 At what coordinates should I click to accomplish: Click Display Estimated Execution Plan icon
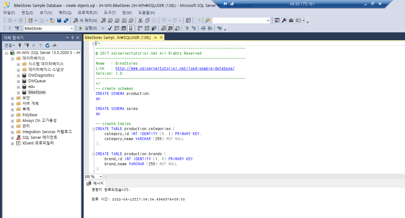(x=117, y=28)
